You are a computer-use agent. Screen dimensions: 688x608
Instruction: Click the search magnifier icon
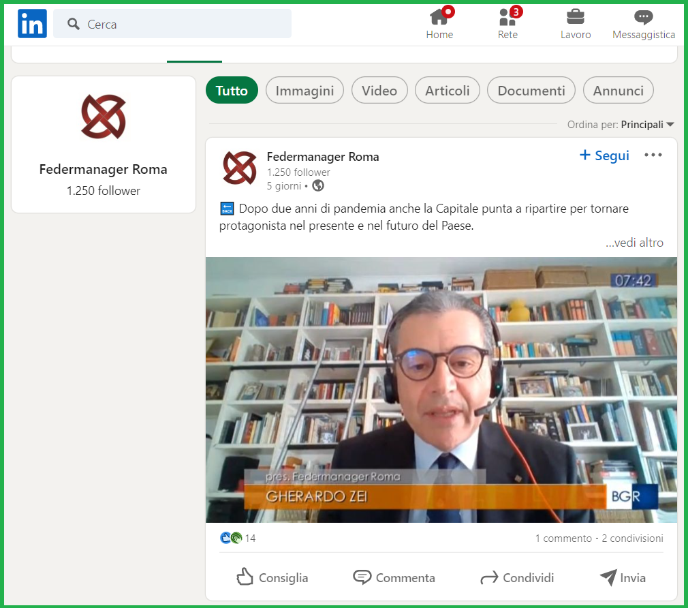[x=74, y=24]
